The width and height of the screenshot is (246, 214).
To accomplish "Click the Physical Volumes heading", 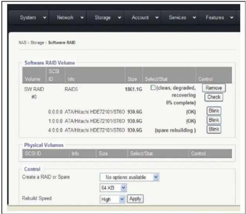I will [44, 145].
